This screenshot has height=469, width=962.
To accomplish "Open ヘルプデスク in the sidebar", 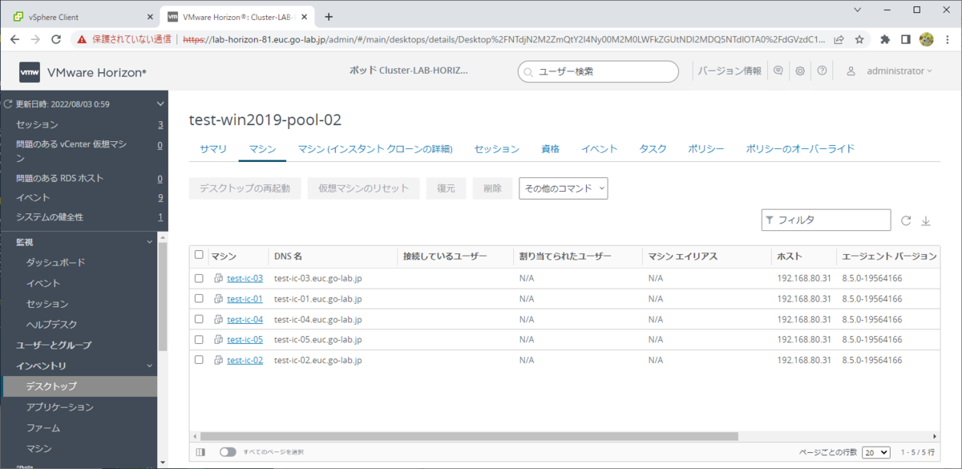I will [x=51, y=325].
